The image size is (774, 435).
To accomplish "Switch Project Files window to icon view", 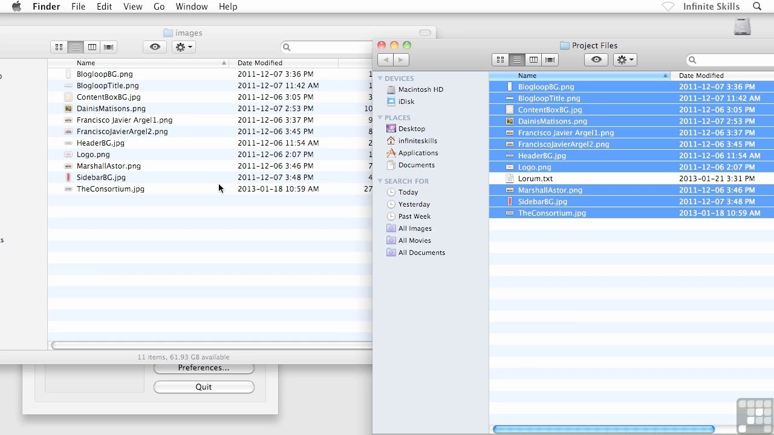I will pos(500,60).
